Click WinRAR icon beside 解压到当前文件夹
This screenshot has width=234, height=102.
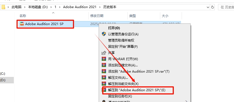[x=104, y=84]
